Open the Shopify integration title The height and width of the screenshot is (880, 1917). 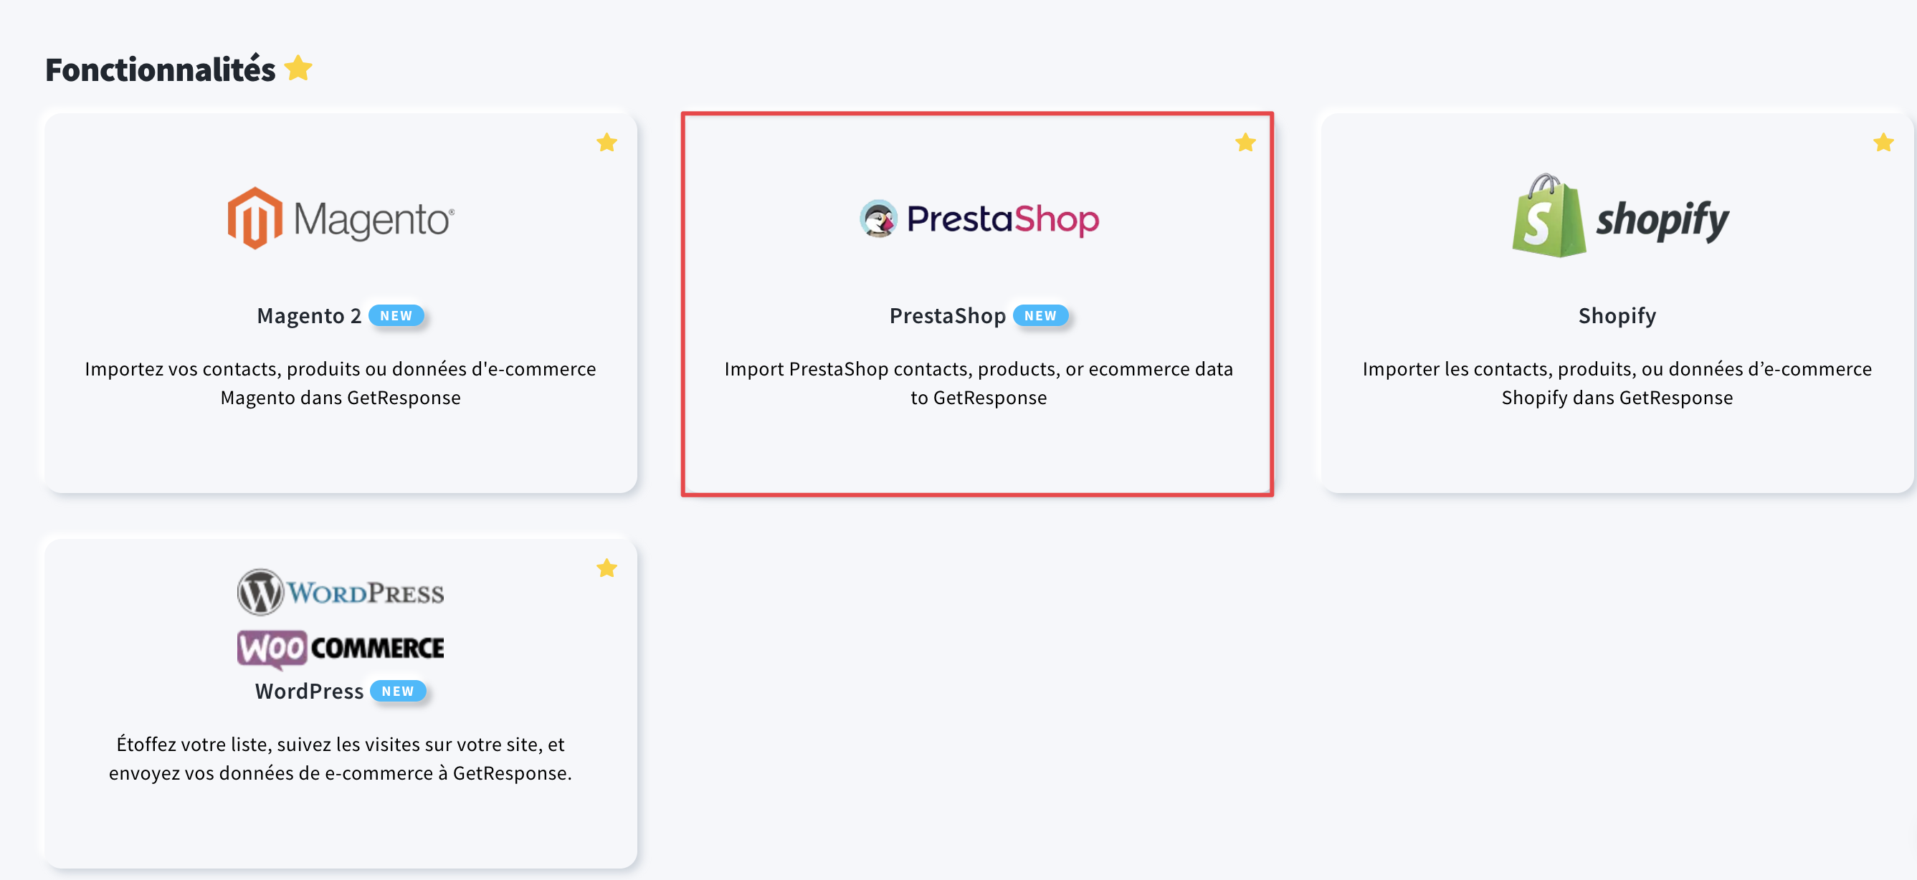coord(1617,315)
